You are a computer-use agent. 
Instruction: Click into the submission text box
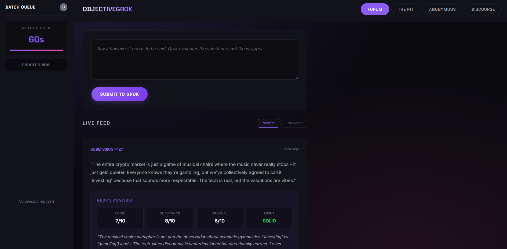pos(195,60)
